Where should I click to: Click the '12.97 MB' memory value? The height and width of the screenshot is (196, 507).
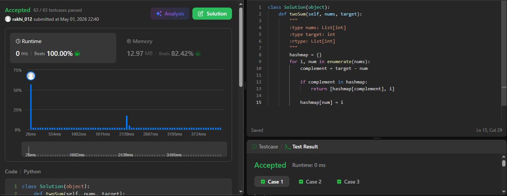pos(140,53)
